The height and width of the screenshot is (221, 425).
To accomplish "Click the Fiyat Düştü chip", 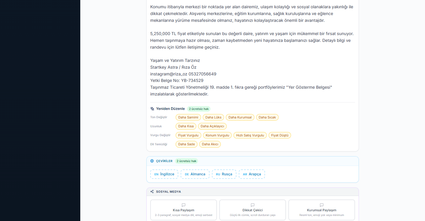I will [x=279, y=135].
